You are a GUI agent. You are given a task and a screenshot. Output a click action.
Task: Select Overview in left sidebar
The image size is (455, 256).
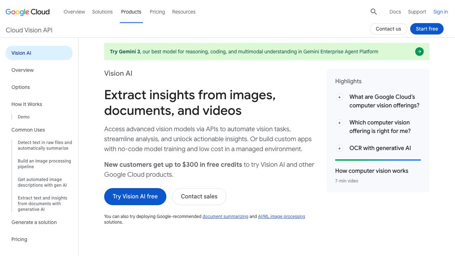22,70
